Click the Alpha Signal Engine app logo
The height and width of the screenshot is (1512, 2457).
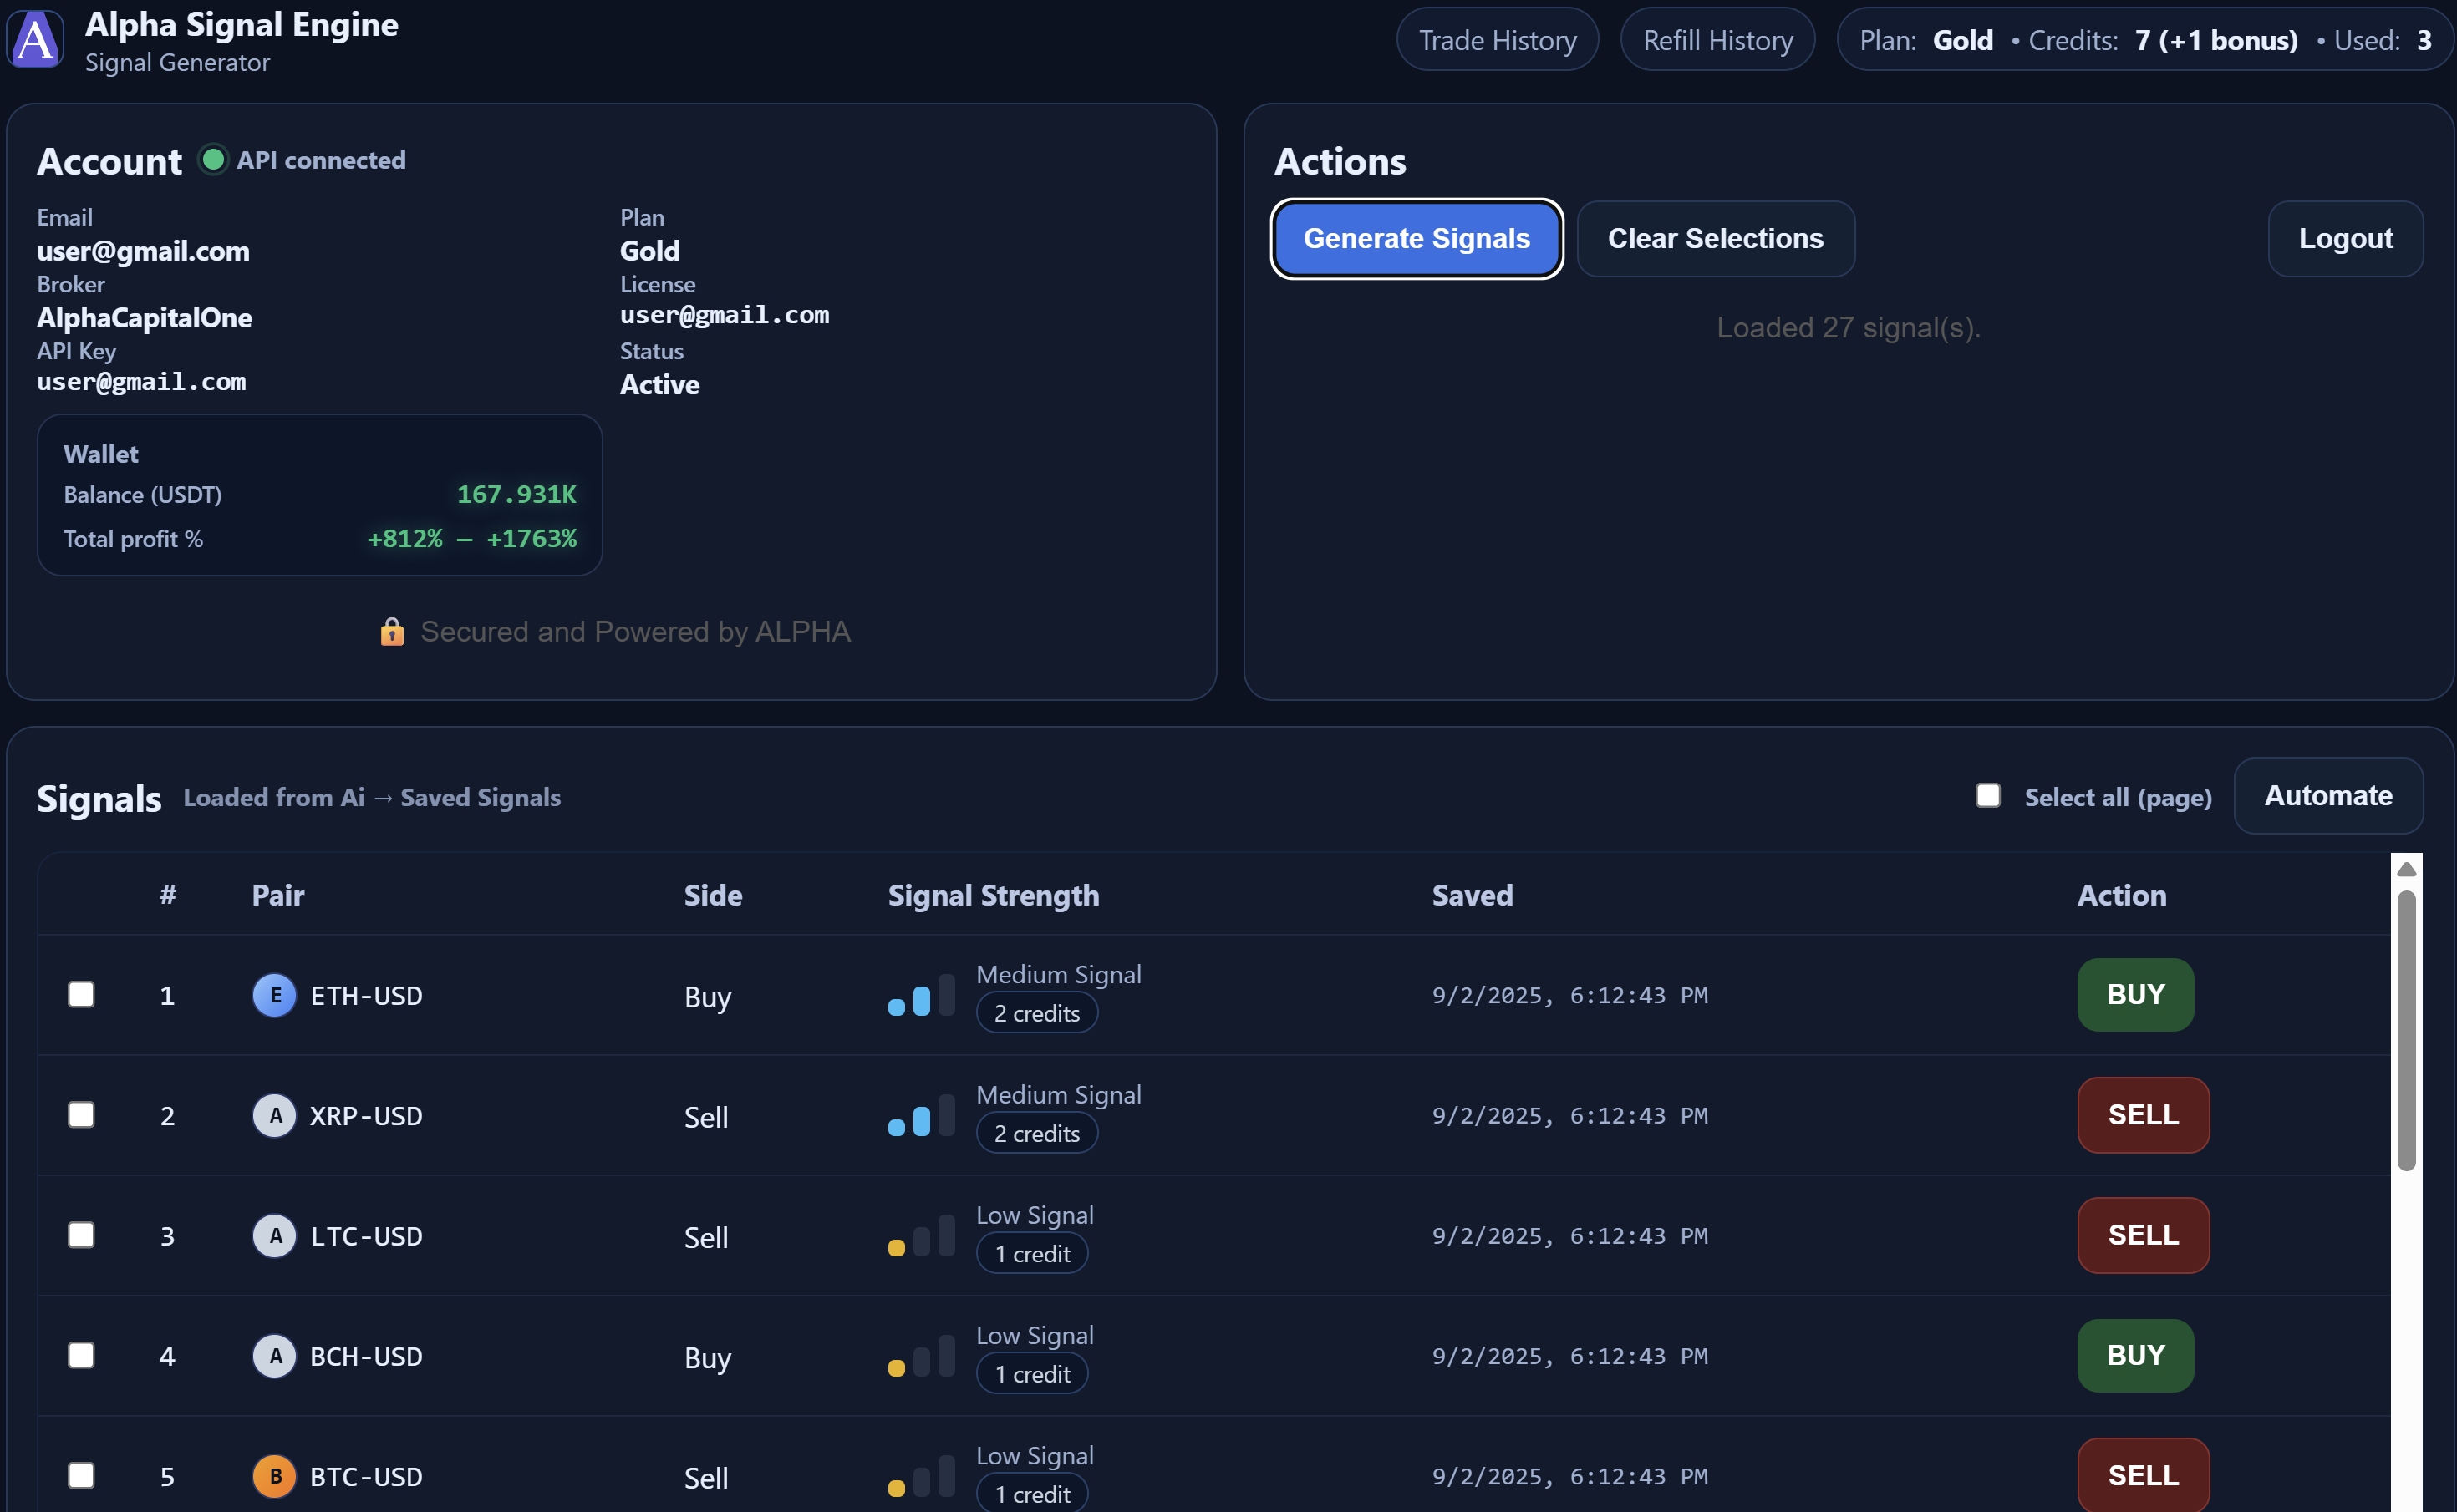pos(36,40)
